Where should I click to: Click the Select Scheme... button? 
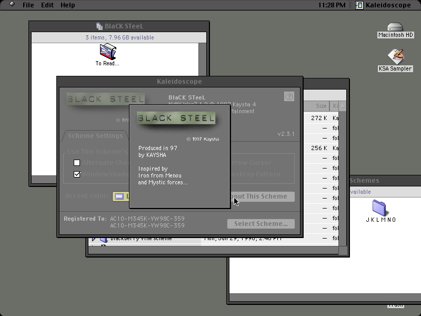(x=261, y=224)
